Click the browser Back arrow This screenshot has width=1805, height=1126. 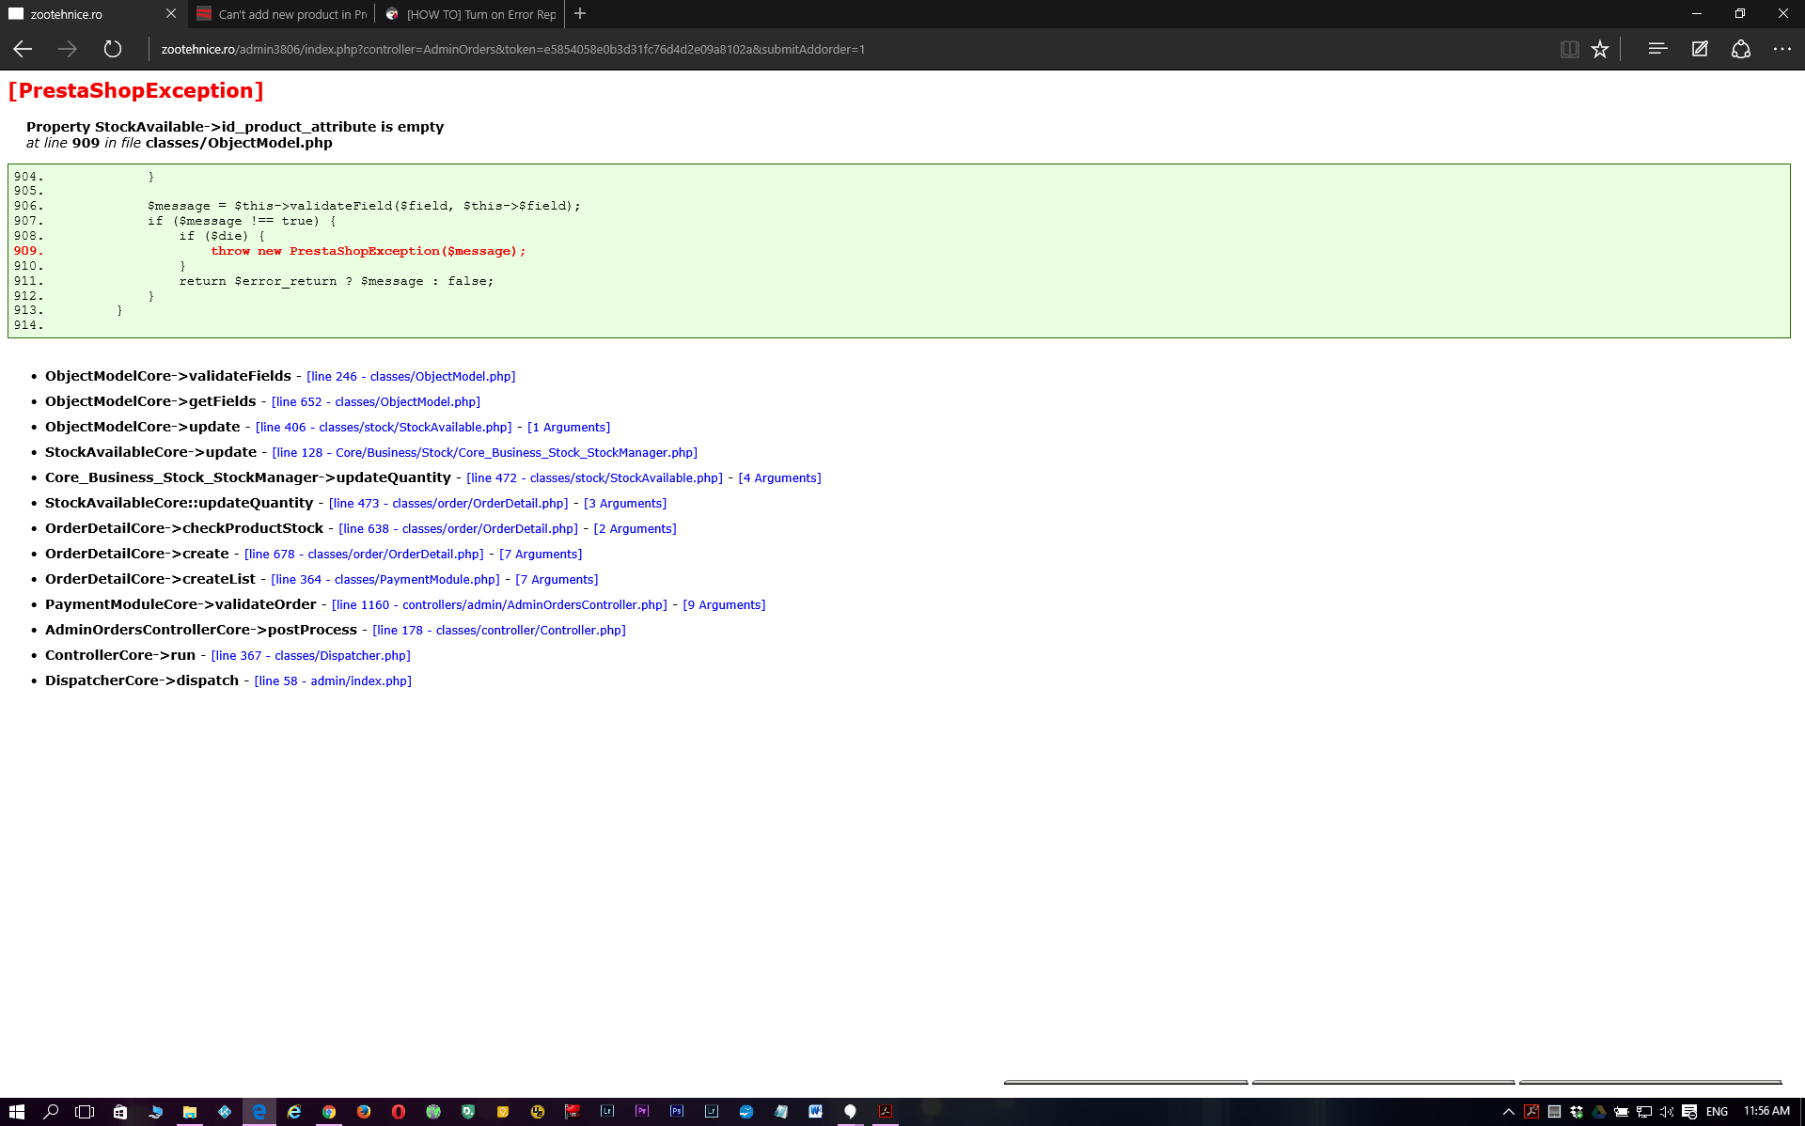click(x=23, y=49)
